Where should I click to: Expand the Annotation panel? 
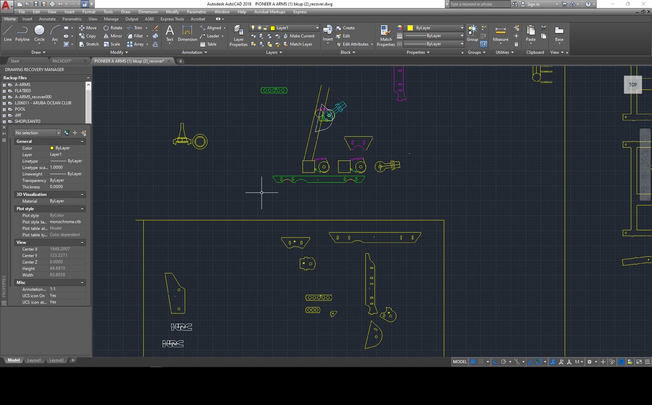pos(194,52)
